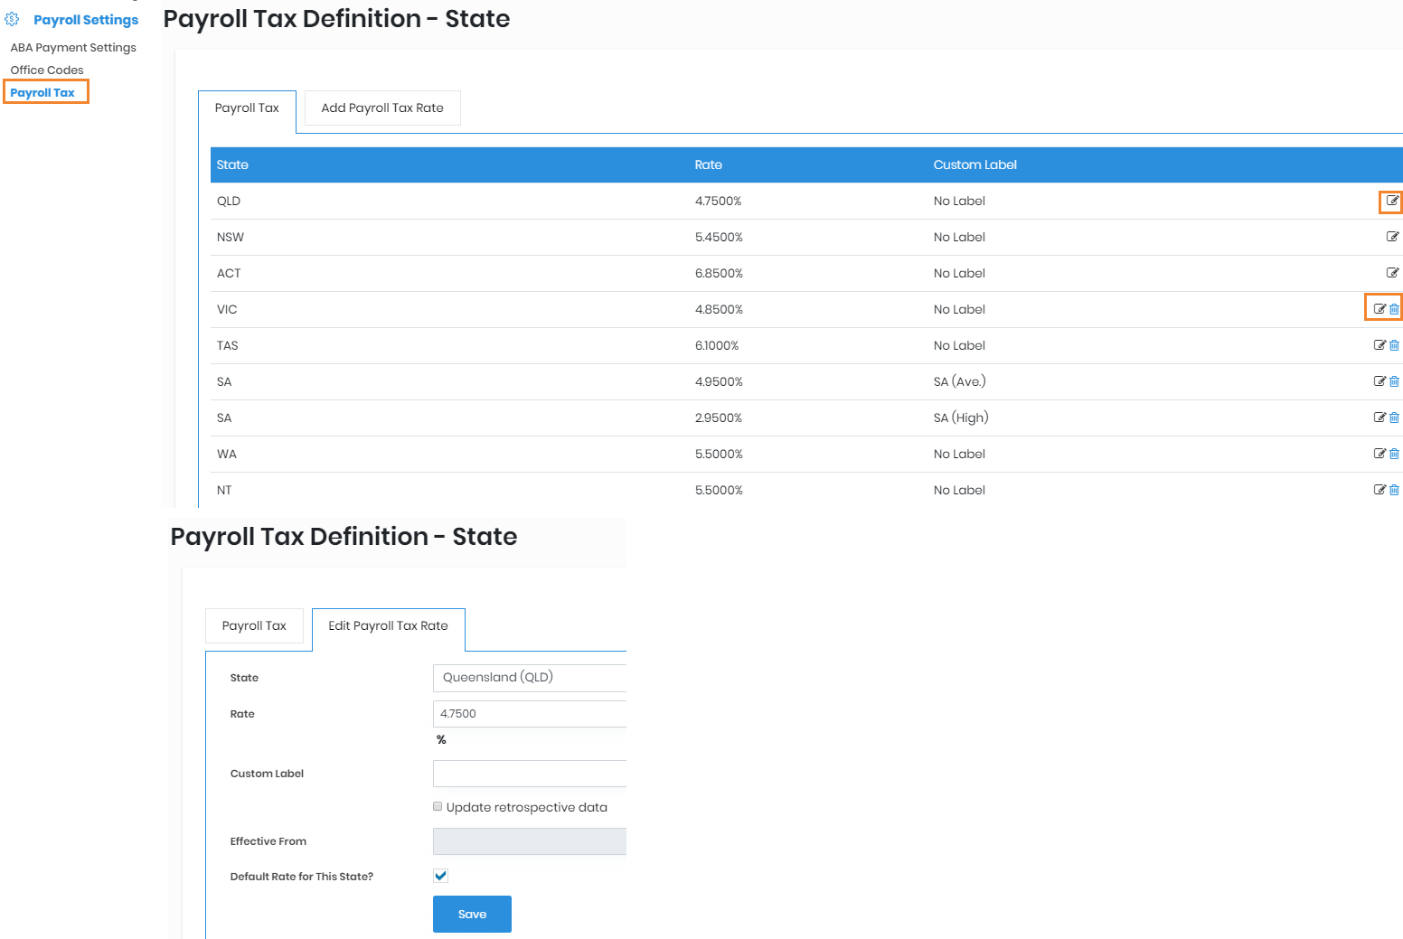Edit the QLD payroll tax rate

coord(1392,201)
